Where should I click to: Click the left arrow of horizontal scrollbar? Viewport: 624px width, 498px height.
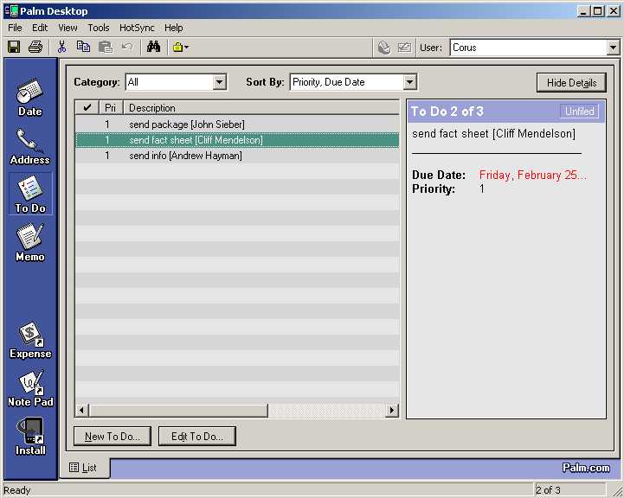coord(82,410)
